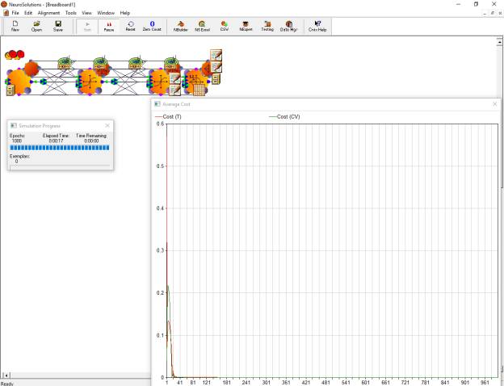
Task: Launch the NBuilder tool
Action: point(180,26)
